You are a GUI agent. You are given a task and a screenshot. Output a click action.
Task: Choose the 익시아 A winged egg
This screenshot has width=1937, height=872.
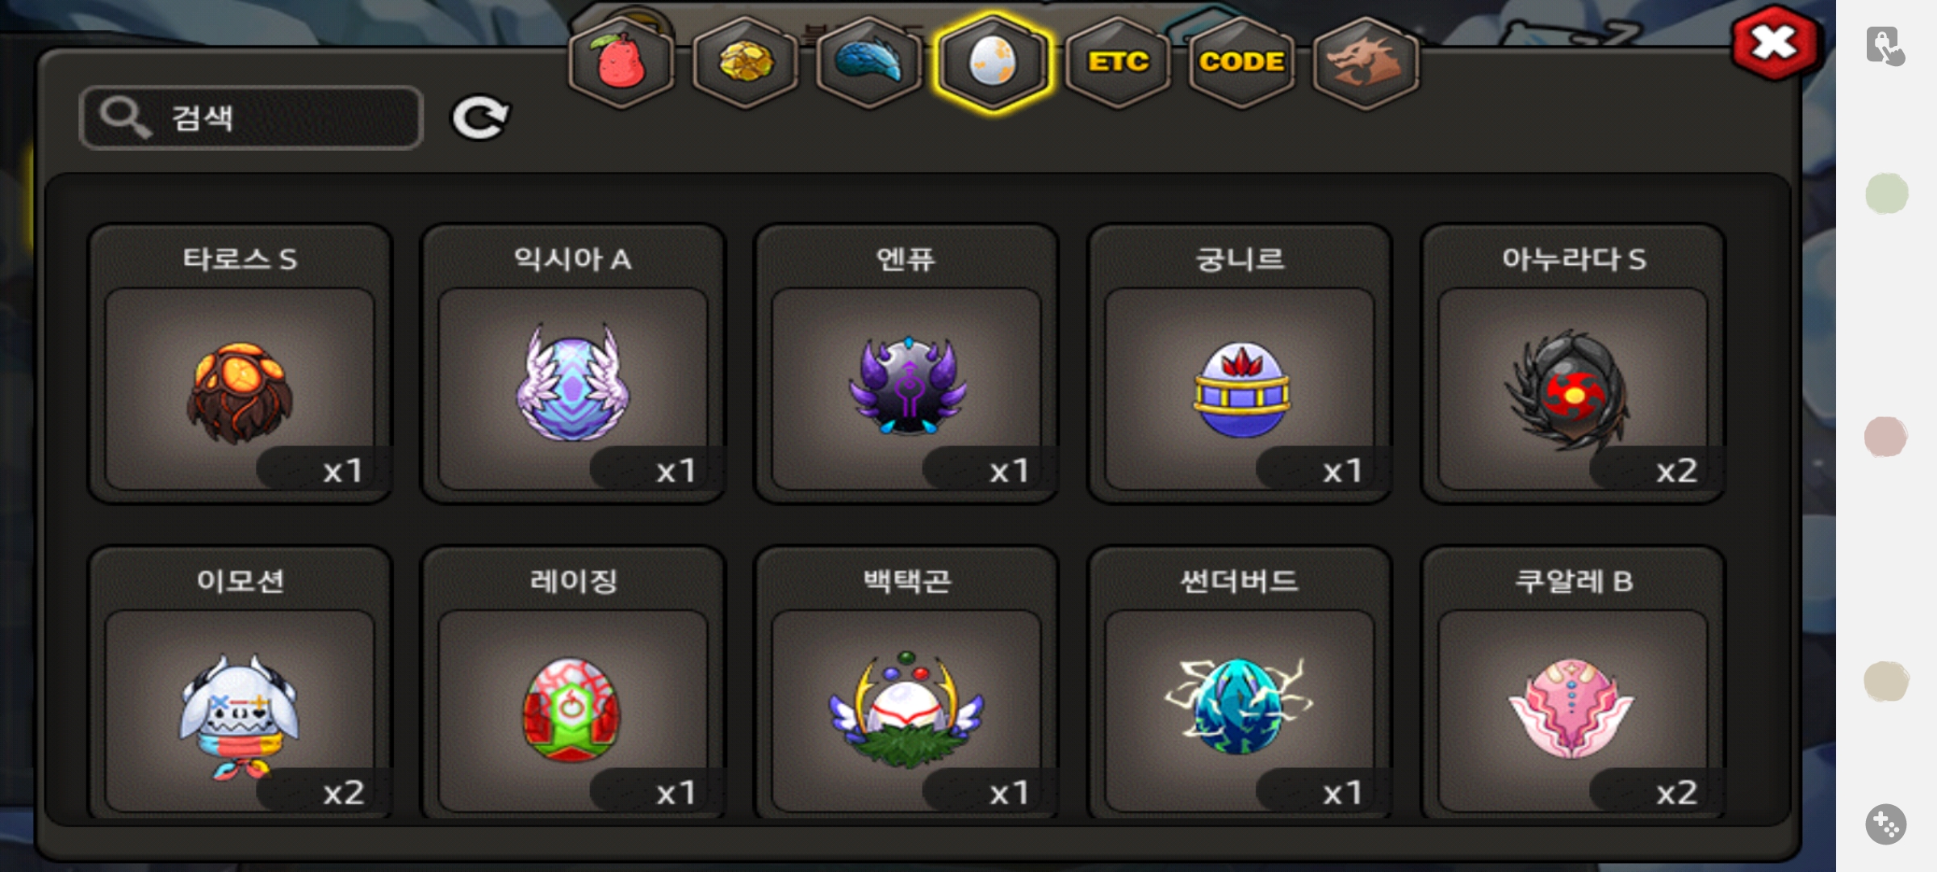573,364
